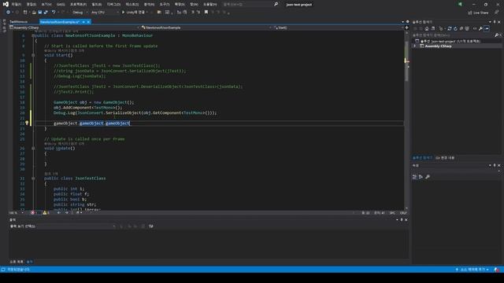Click the search magnifier icon in title bar
504x283 pixels.
point(276,4)
